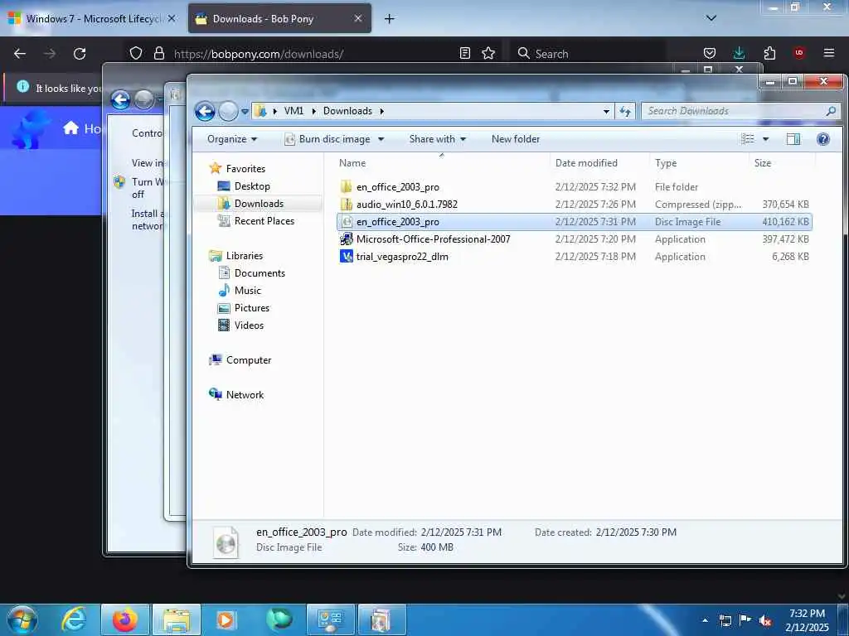Go back in Firefox browser
The image size is (849, 636).
(x=20, y=54)
